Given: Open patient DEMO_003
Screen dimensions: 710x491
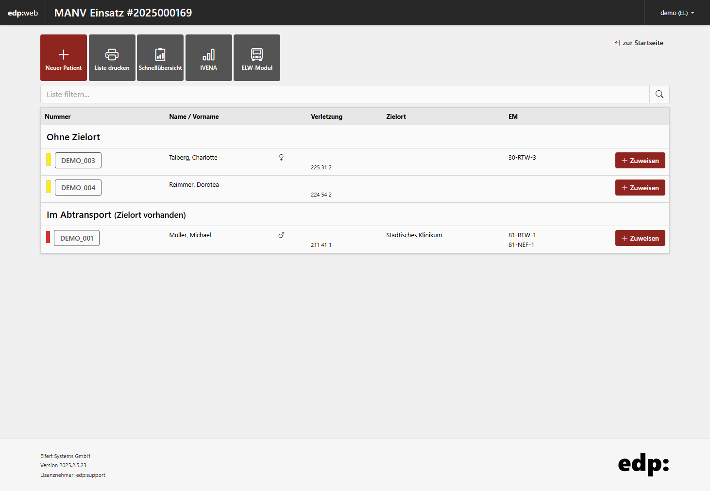Looking at the screenshot, I should [78, 161].
